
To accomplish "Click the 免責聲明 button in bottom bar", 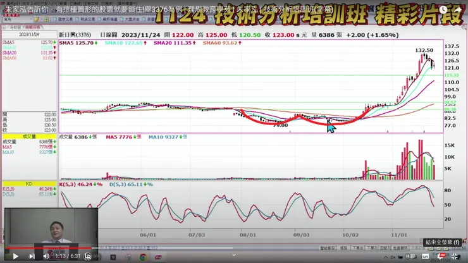I will pos(400,248).
